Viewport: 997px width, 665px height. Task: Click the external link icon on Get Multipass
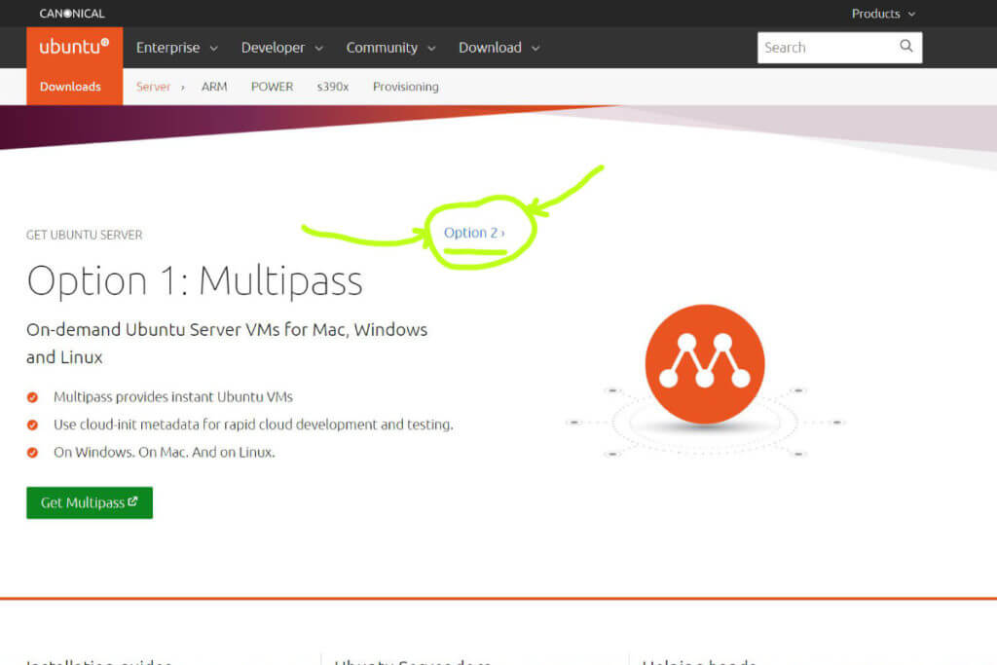pos(132,501)
